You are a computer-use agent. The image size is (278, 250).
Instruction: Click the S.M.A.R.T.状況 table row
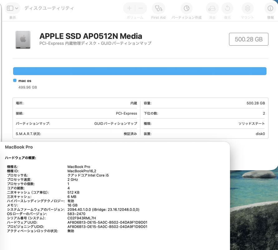76,134
